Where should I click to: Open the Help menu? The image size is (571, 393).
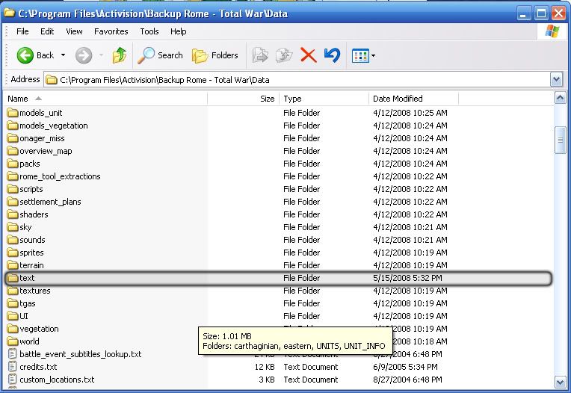[179, 31]
